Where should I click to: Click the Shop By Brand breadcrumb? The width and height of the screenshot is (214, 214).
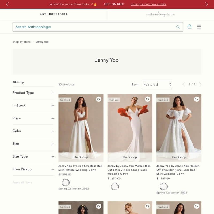click(x=22, y=42)
